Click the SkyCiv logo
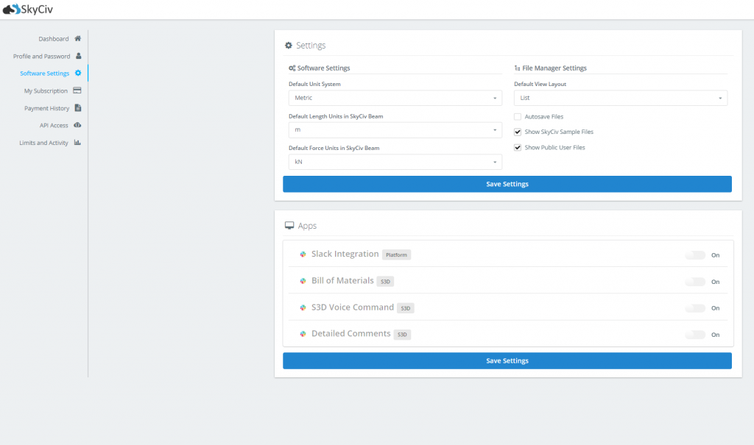This screenshot has height=445, width=754. pos(28,9)
